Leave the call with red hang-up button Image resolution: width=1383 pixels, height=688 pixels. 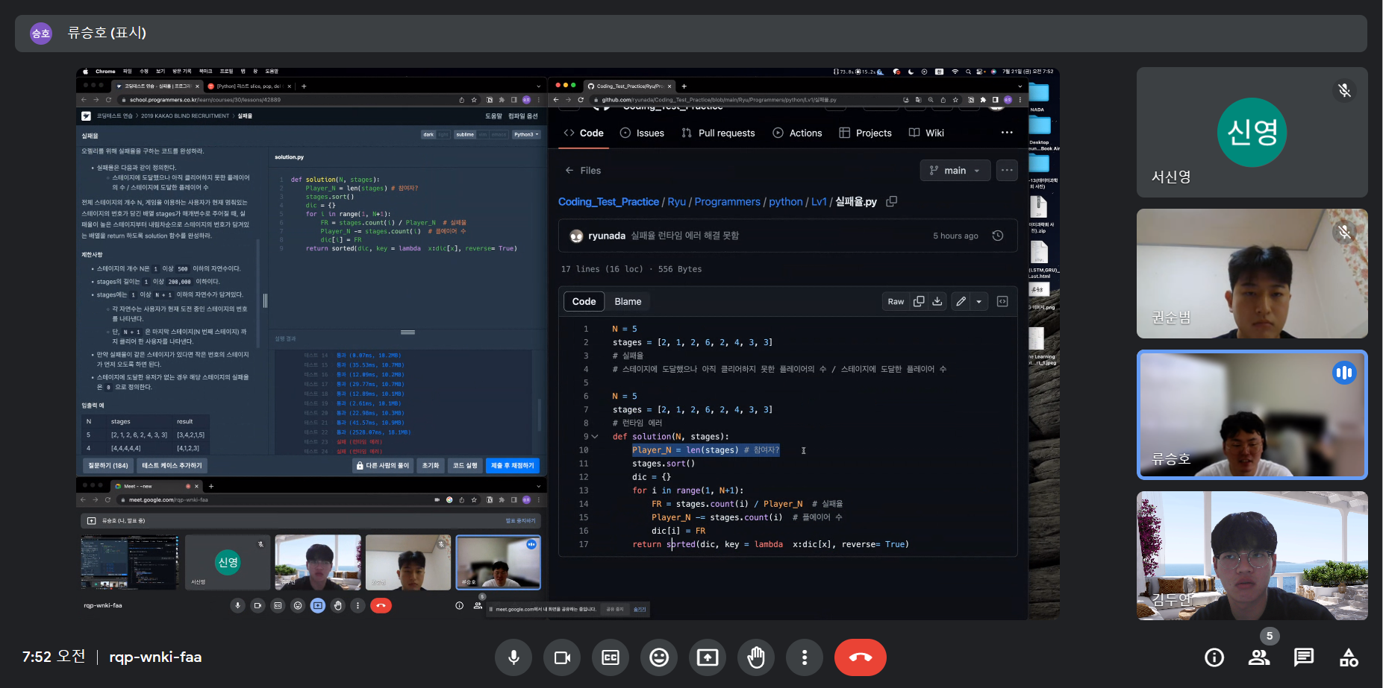point(861,657)
